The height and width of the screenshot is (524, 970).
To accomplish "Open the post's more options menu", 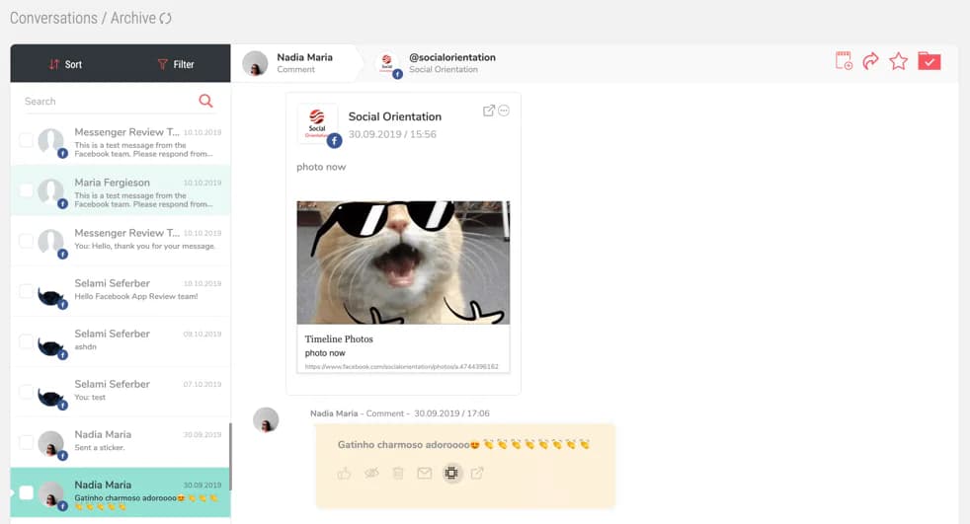I will (x=504, y=111).
